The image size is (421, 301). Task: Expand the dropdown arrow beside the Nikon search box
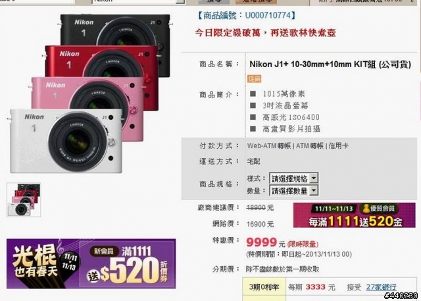(x=180, y=1)
